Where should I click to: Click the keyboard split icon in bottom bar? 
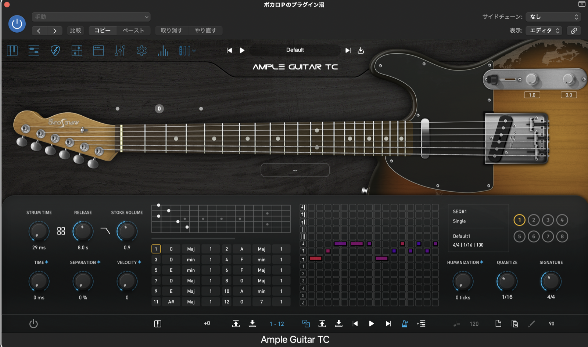click(158, 323)
